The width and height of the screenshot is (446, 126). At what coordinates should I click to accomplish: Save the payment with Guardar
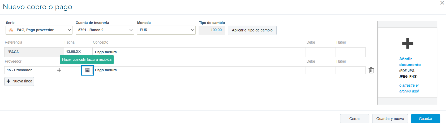[x=426, y=119]
